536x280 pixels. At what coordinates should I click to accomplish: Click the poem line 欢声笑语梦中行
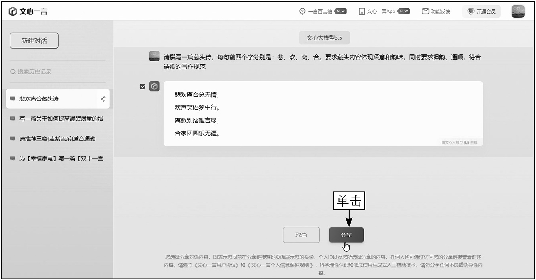[x=196, y=107]
